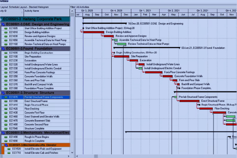Select the 'Concrete First Floor' activity row
237x158 pixels.
click(36, 113)
